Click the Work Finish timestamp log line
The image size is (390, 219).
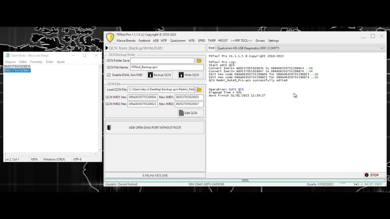pyautogui.click(x=237, y=96)
